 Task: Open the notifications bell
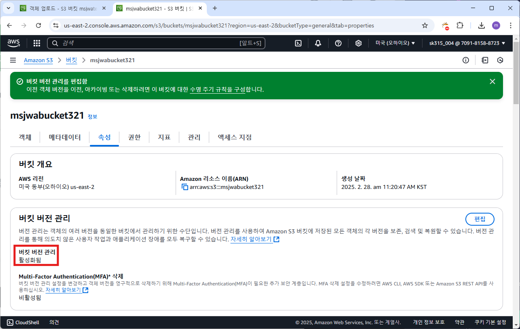point(318,43)
